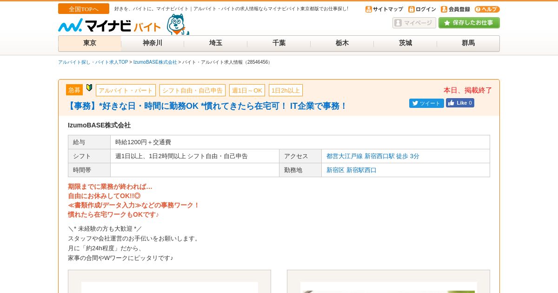Open the サイトマップ link with icon
Image resolution: width=558 pixels, height=293 pixels.
click(x=384, y=9)
